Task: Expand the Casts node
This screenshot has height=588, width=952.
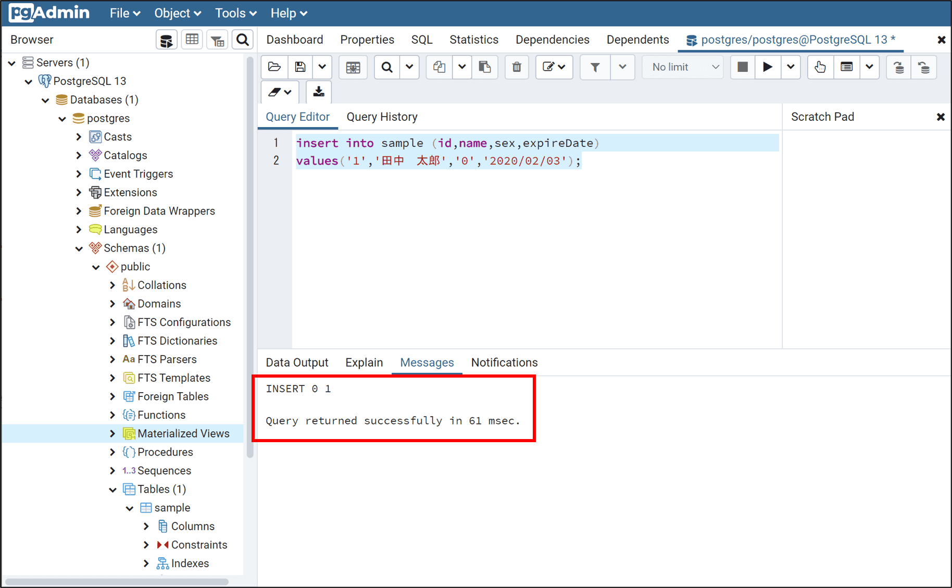Action: (x=79, y=137)
